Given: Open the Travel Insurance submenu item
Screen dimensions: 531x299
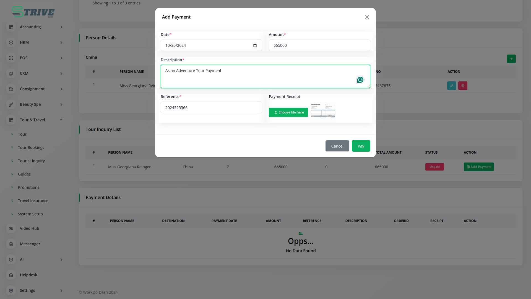Looking at the screenshot, I should click(33, 201).
